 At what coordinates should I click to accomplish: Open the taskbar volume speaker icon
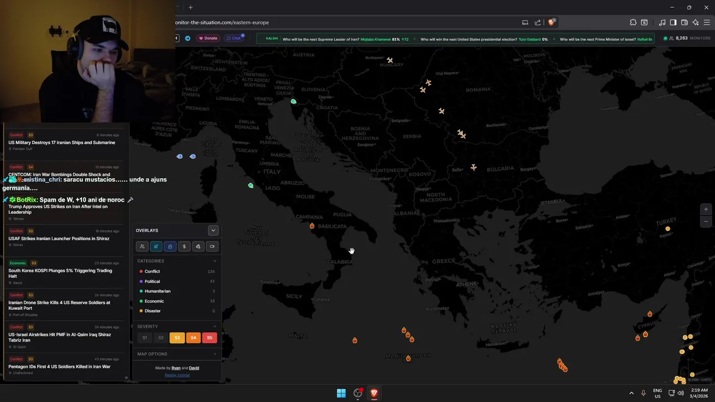coord(680,393)
